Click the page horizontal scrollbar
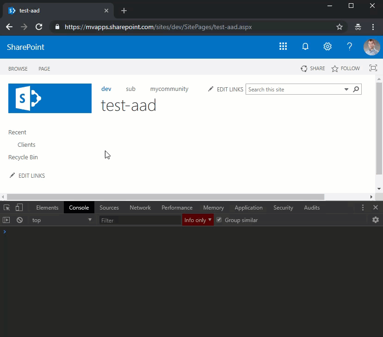The image size is (383, 337). pyautogui.click(x=166, y=197)
